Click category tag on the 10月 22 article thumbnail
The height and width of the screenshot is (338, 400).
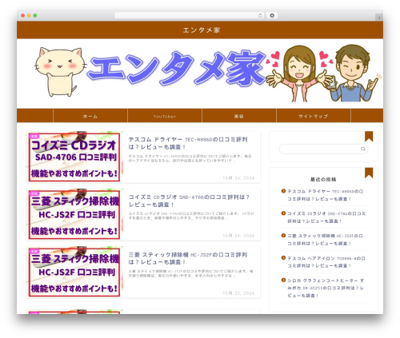[34, 251]
